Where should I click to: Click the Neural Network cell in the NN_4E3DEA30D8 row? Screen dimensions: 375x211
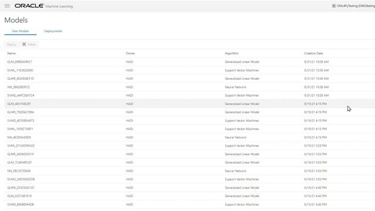(x=236, y=137)
